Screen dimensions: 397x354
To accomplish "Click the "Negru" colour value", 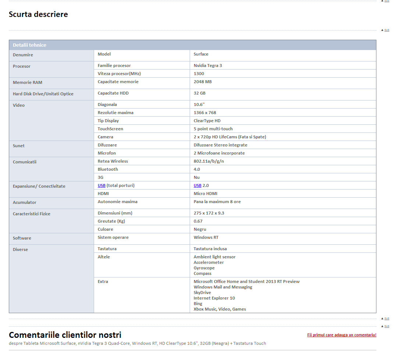I will 200,229.
